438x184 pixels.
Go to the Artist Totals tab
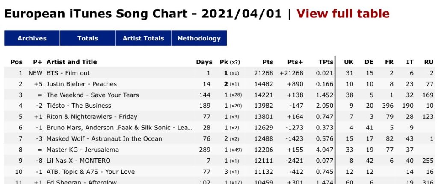pos(143,38)
